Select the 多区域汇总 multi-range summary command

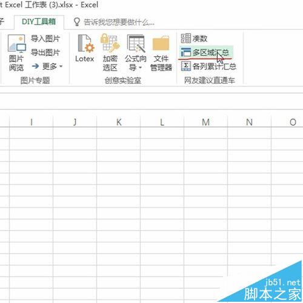[x=206, y=53]
